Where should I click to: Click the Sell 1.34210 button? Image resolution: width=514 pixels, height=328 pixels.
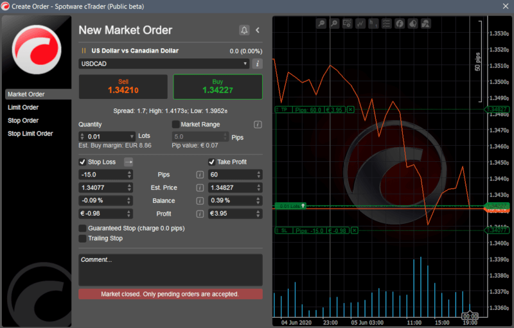point(123,87)
